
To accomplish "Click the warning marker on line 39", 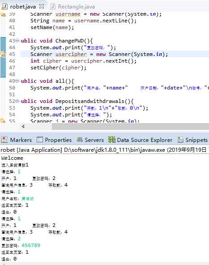I will pos(3,14).
